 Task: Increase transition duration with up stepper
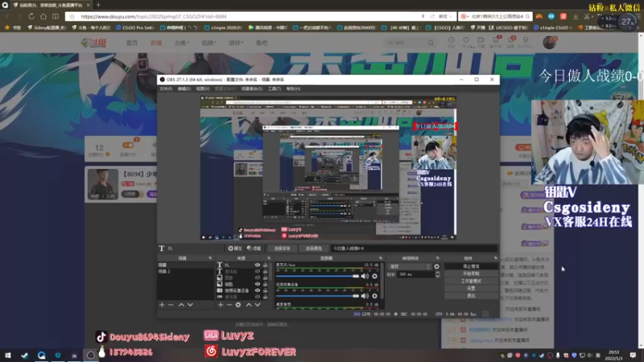pos(437,273)
